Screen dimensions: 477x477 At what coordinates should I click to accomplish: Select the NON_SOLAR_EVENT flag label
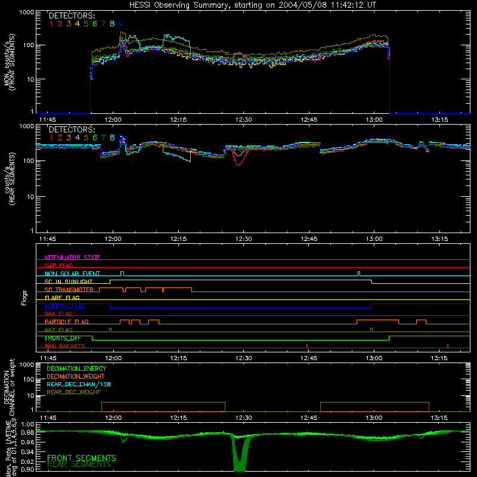point(72,274)
